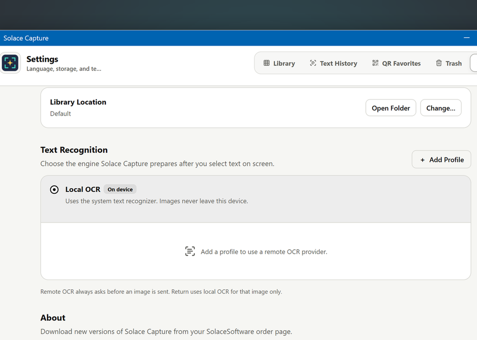
Task: Select the Local OCR radio button
Action: (x=54, y=190)
